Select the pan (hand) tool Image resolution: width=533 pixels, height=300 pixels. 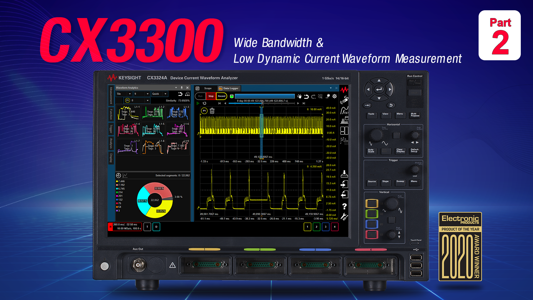coord(300,96)
